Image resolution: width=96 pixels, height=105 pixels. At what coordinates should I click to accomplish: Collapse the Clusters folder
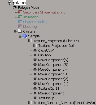[15, 31]
